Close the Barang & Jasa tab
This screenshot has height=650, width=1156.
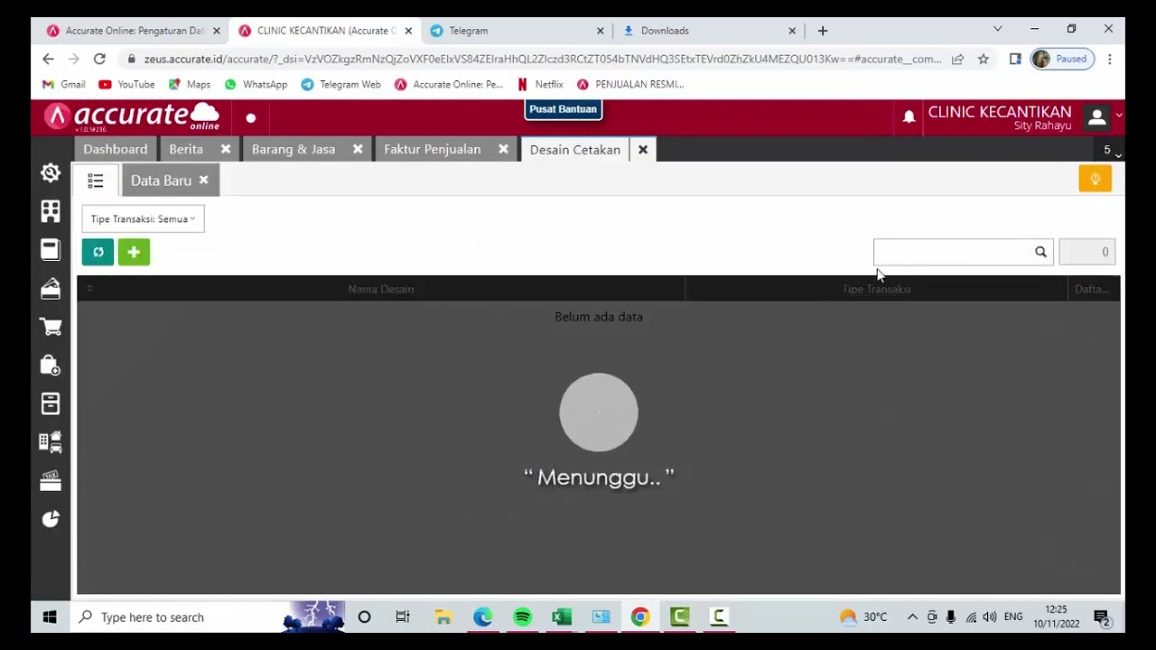pyautogui.click(x=358, y=149)
